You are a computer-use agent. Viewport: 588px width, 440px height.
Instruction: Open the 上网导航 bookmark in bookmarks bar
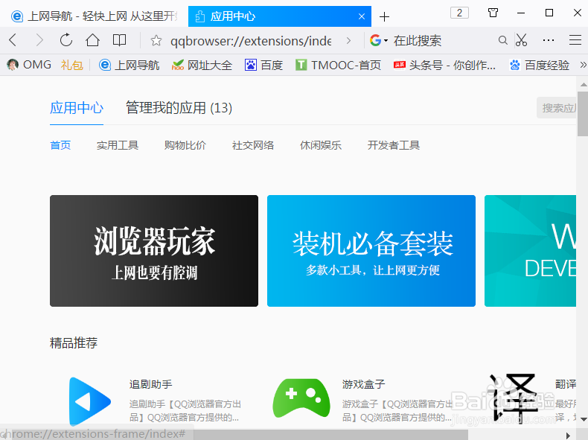point(129,66)
